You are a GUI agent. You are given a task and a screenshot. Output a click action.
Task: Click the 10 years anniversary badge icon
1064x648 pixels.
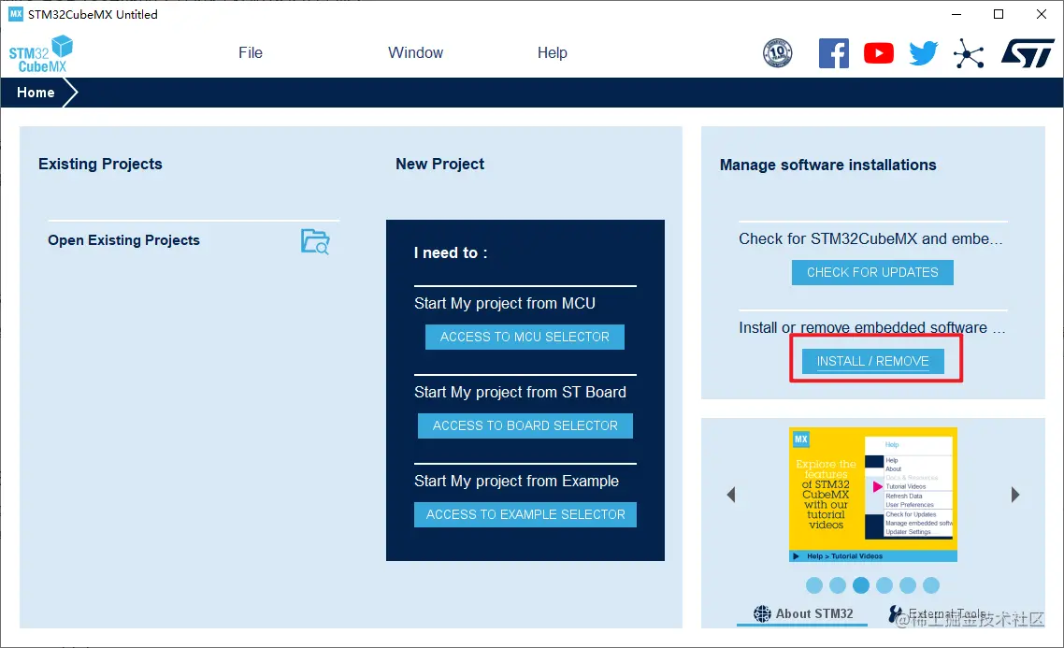click(x=778, y=53)
